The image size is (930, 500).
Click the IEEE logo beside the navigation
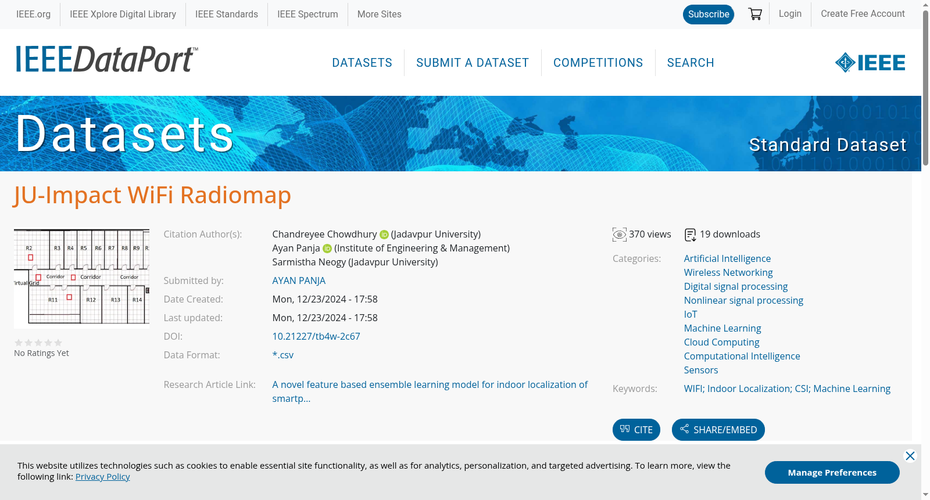(x=870, y=63)
